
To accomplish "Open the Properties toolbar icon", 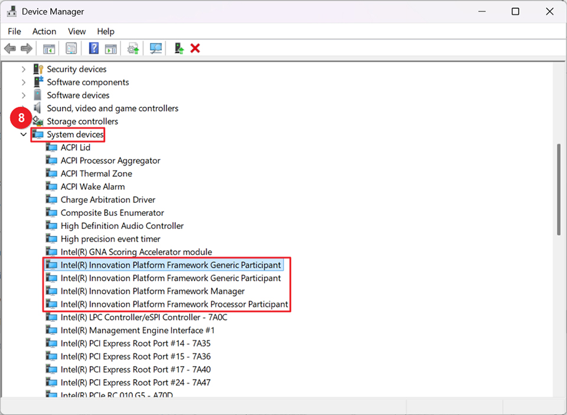I will point(71,48).
